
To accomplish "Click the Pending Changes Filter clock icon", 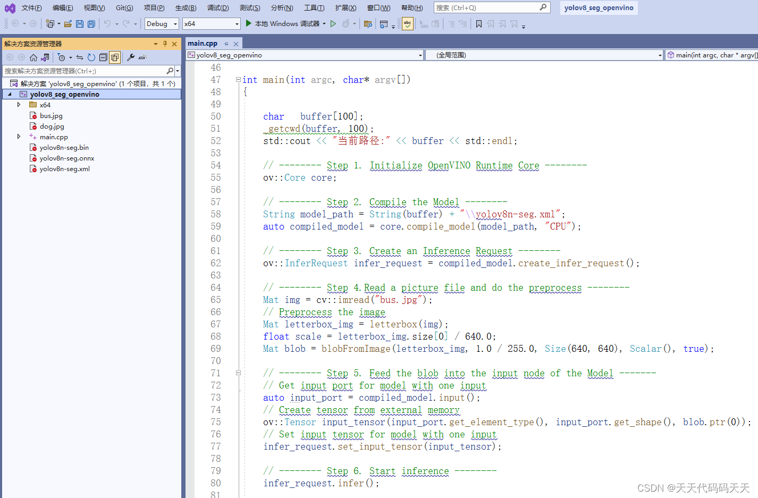I will coord(62,57).
